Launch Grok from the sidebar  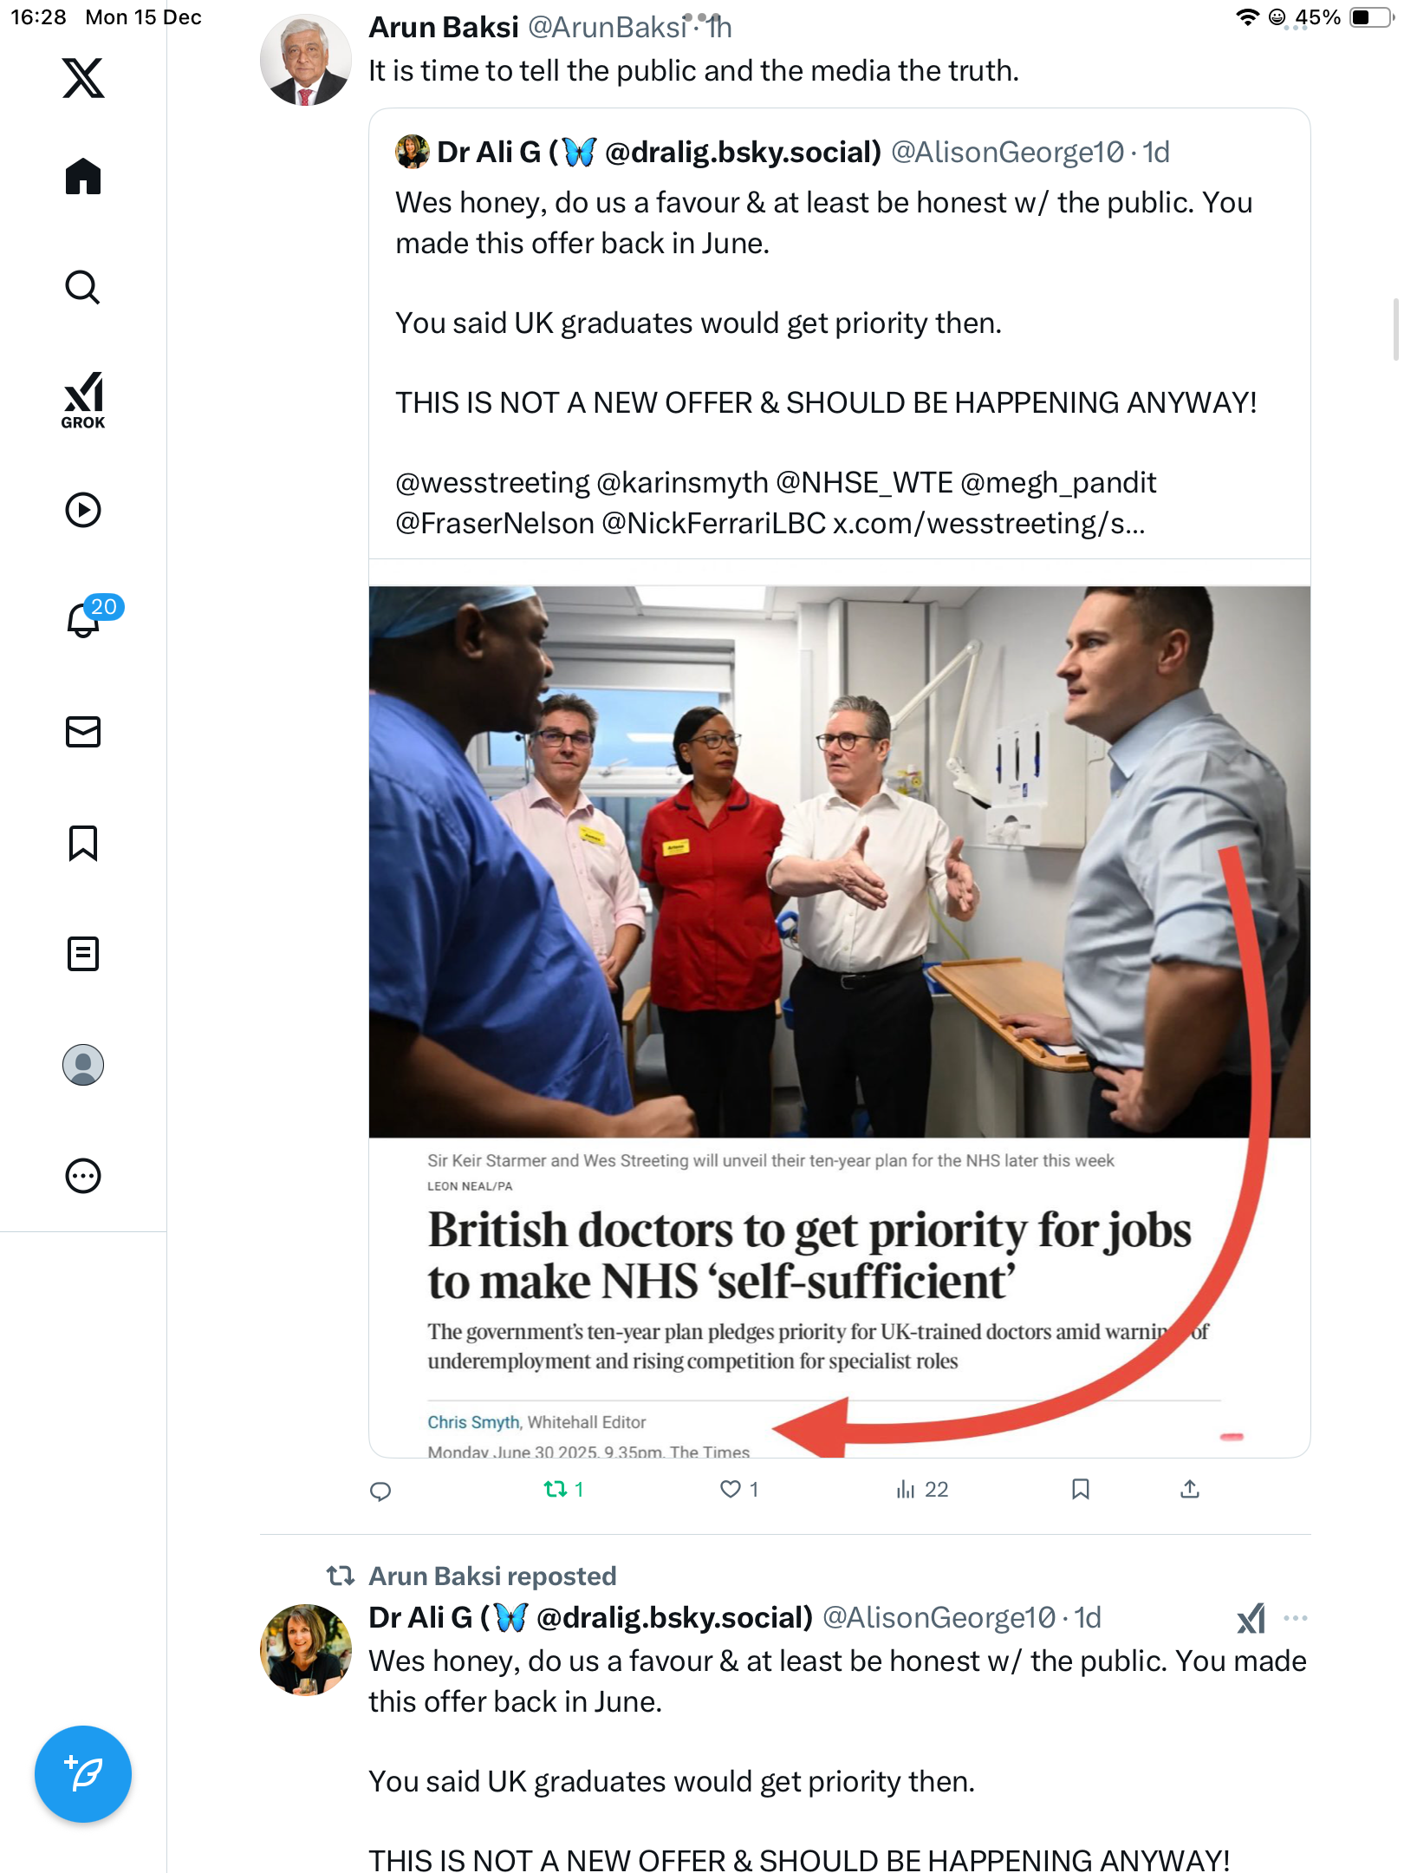point(83,400)
